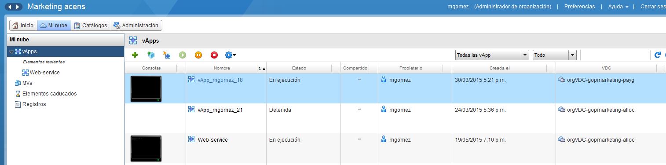Start the vApp with the green play icon
The width and height of the screenshot is (666, 165).
(x=183, y=55)
